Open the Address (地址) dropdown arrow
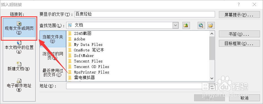263x104 pixels. [x=212, y=86]
